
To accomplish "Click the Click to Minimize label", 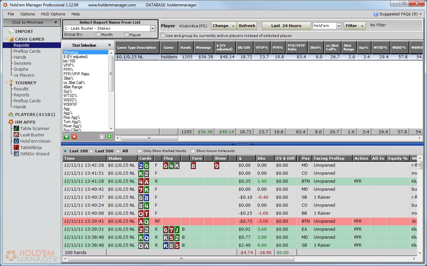I will 27,22.
